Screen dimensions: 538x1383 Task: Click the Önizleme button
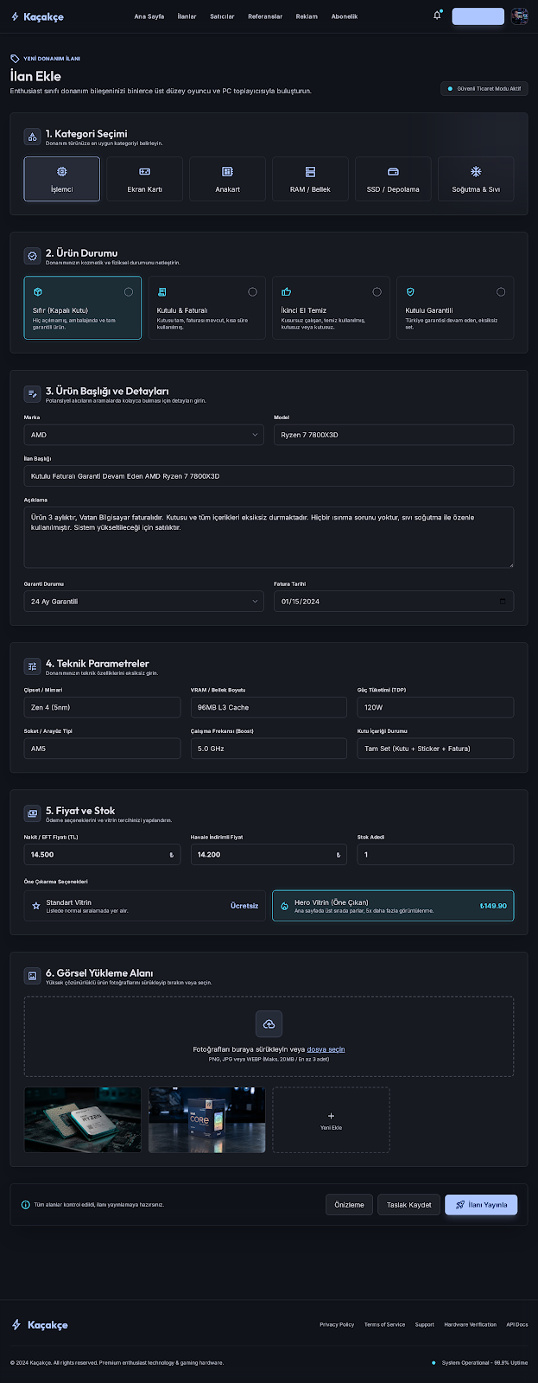pyautogui.click(x=349, y=1205)
